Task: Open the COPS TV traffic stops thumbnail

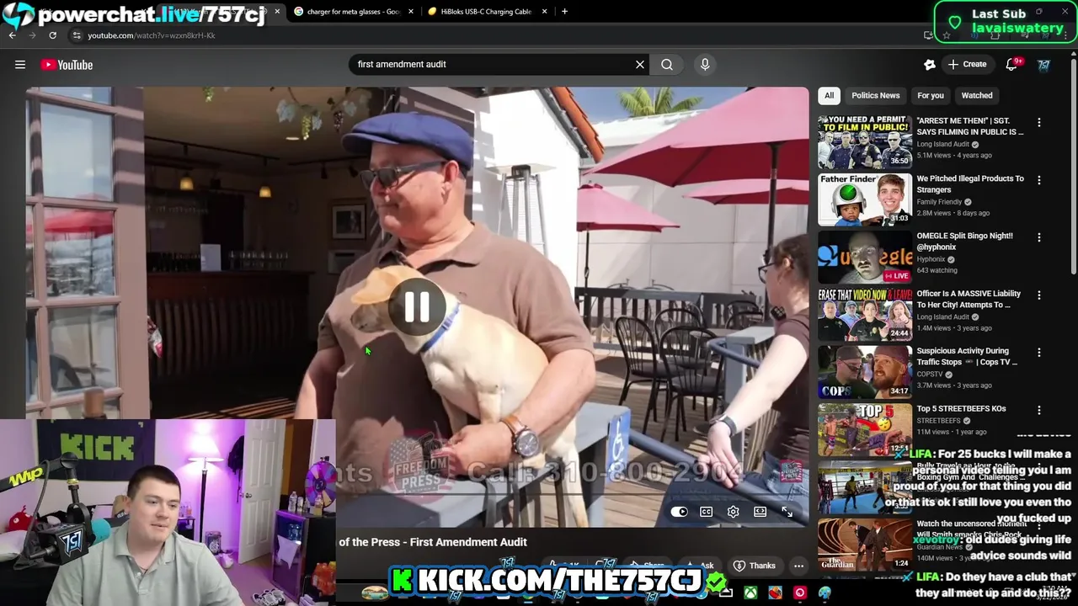Action: click(864, 371)
